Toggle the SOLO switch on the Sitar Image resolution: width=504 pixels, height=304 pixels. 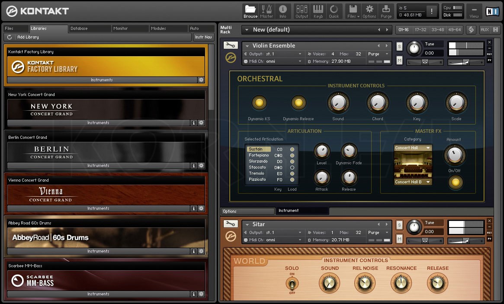tap(292, 284)
